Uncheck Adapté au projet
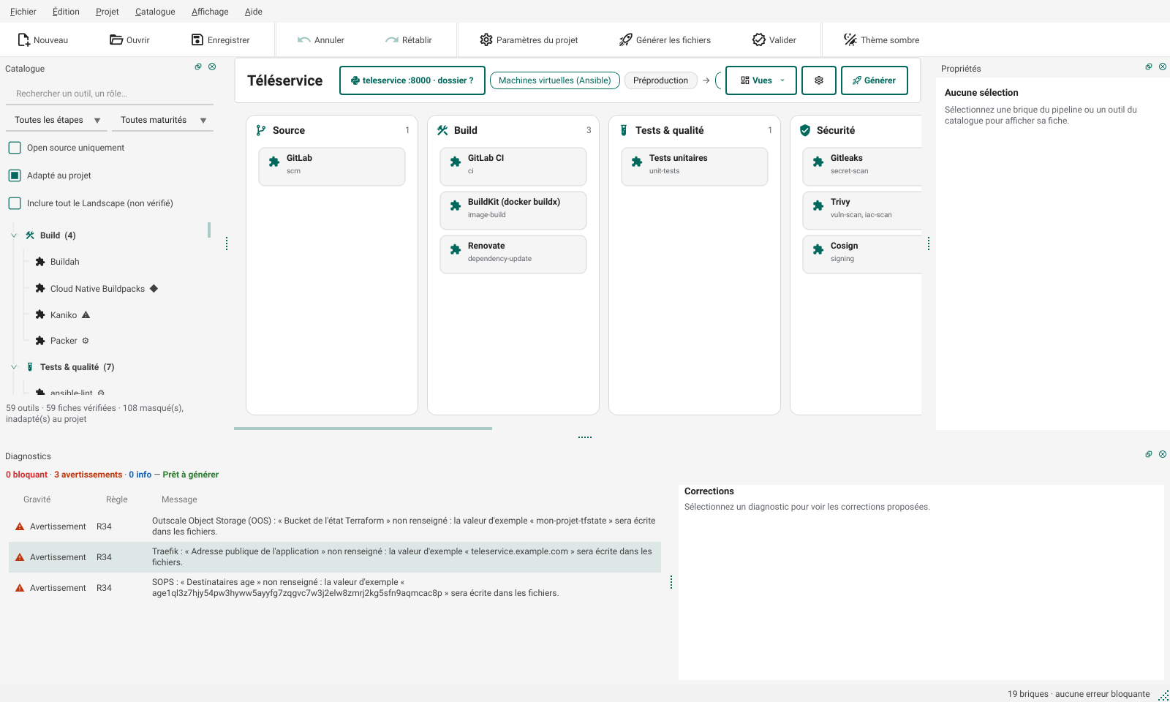Viewport: 1170px width, 702px height. pos(15,175)
